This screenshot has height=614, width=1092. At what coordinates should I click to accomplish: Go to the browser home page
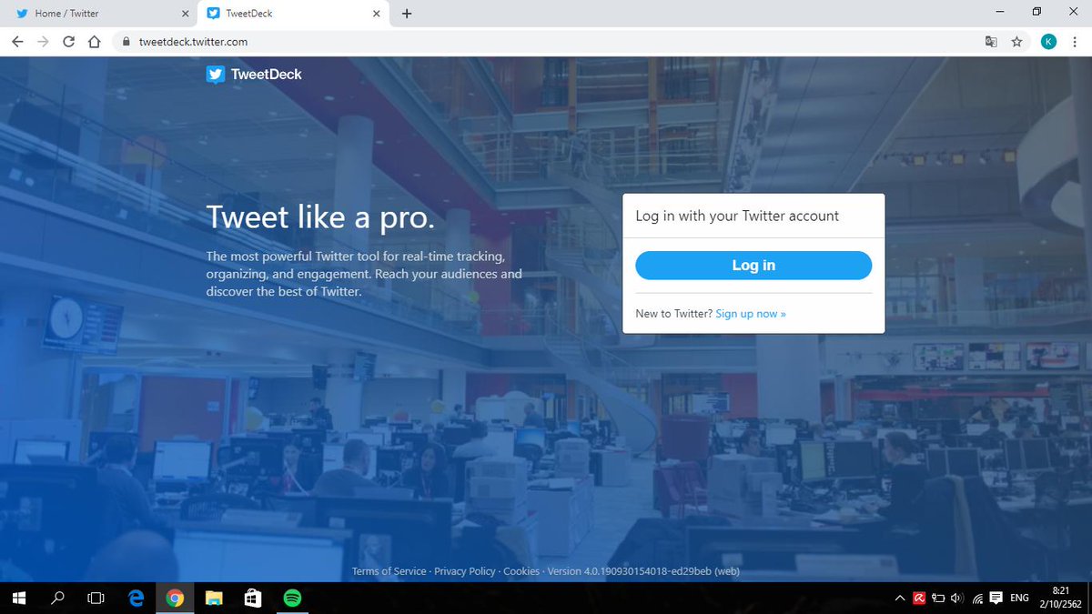tap(94, 42)
